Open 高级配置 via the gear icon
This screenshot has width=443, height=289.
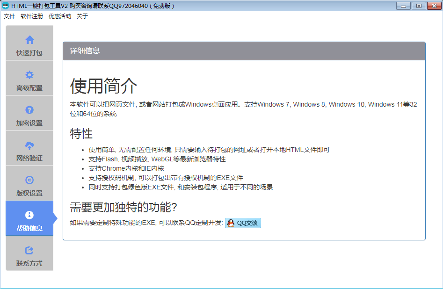(29, 75)
